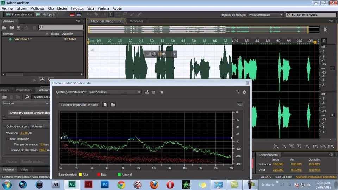The width and height of the screenshot is (338, 190).
Task: Click the Estado column header
Action: coord(55,34)
